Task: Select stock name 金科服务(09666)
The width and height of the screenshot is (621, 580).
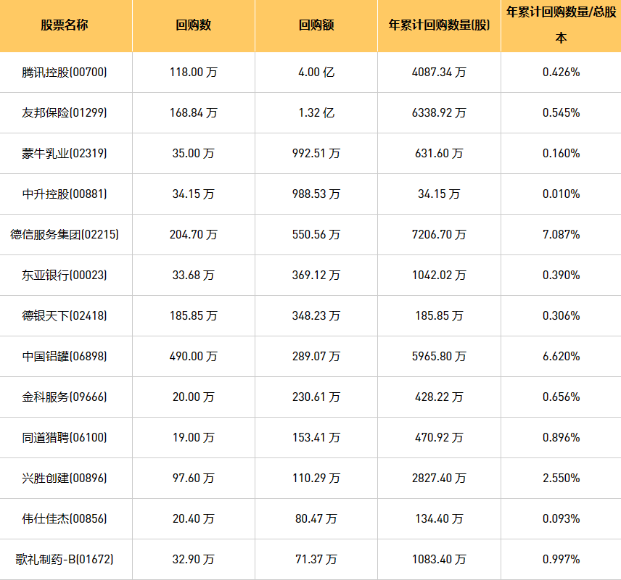Action: [65, 397]
